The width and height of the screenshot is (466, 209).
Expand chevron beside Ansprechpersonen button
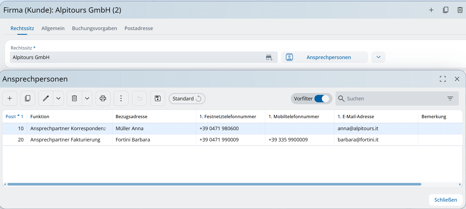click(378, 57)
